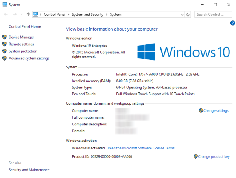Click the Change settings link
Image resolution: width=236 pixels, height=178 pixels.
pyautogui.click(x=216, y=111)
